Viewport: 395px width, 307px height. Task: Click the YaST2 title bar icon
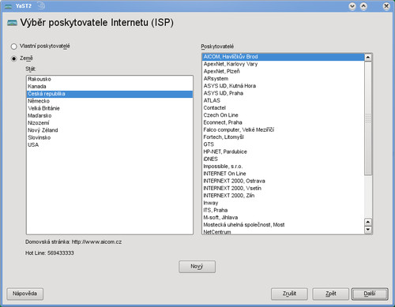coord(8,6)
